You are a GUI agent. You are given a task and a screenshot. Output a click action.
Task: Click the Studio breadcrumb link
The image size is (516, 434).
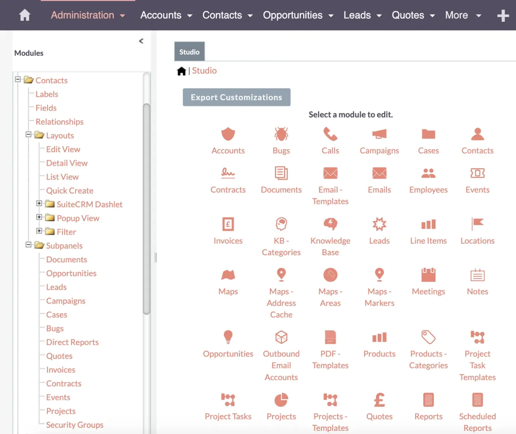pos(204,71)
